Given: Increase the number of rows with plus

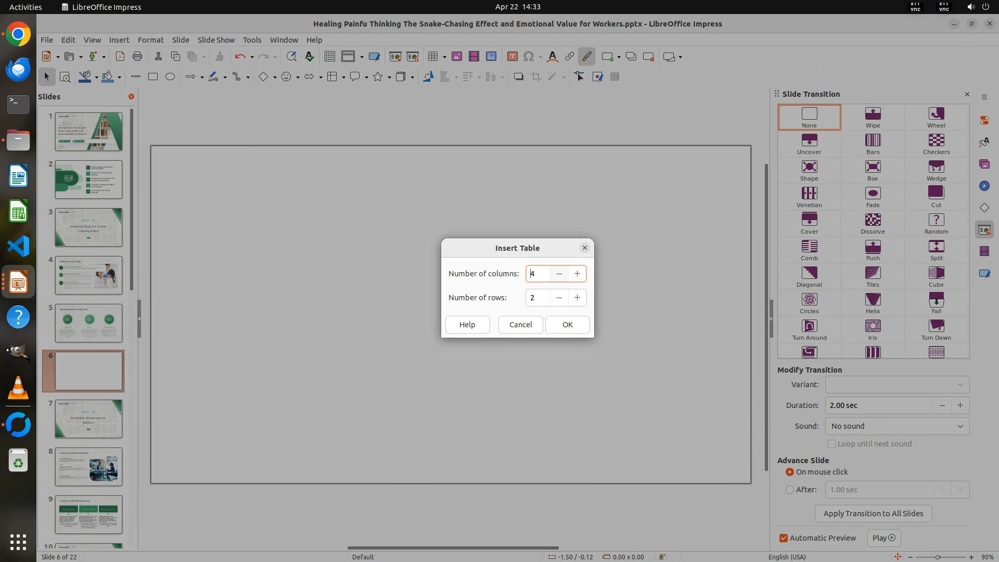Looking at the screenshot, I should [577, 298].
